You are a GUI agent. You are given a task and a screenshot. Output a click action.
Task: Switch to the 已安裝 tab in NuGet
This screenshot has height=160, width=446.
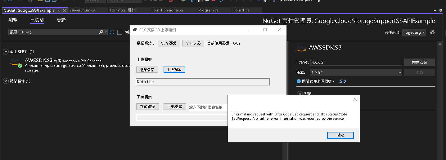coord(37,20)
